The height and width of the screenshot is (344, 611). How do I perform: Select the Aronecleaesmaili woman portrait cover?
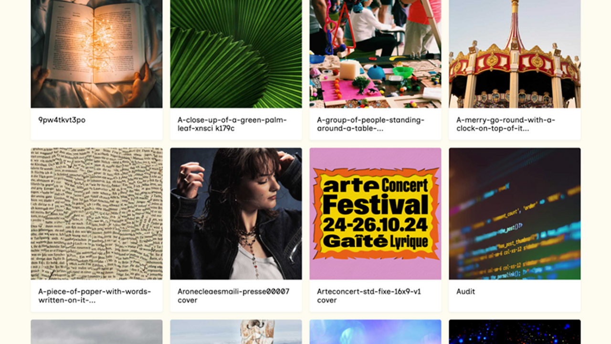pos(236,214)
